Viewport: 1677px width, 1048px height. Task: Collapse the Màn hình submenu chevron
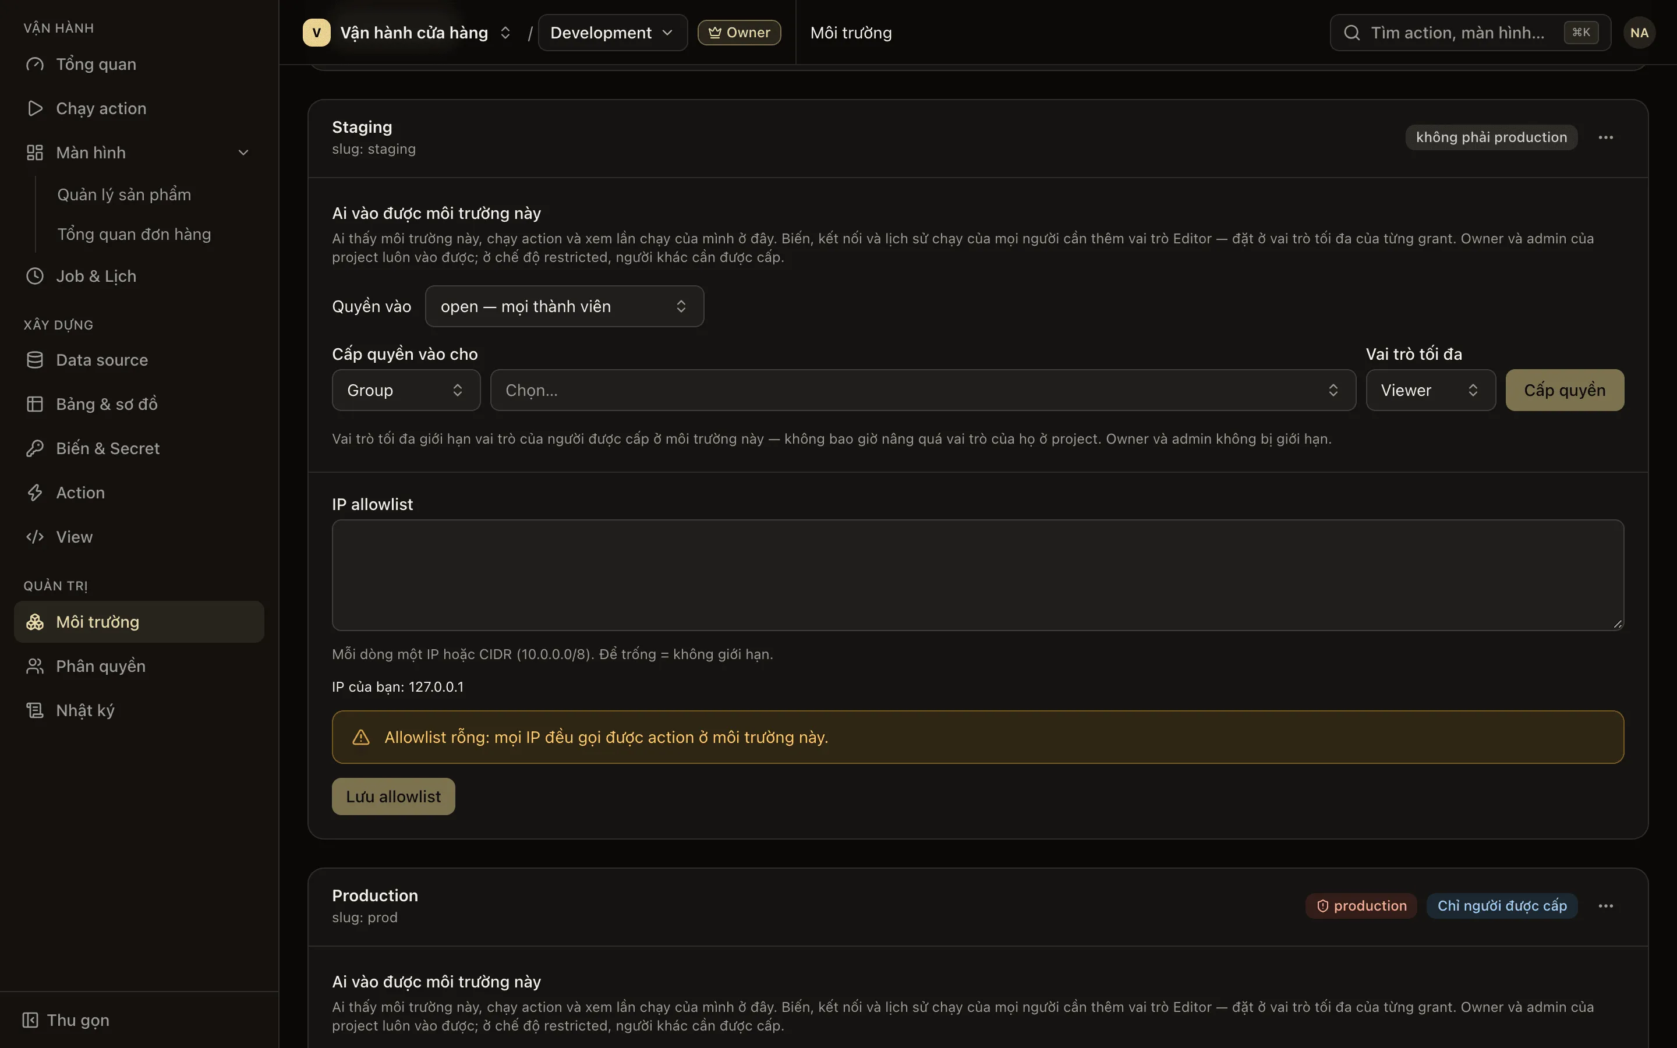[243, 153]
